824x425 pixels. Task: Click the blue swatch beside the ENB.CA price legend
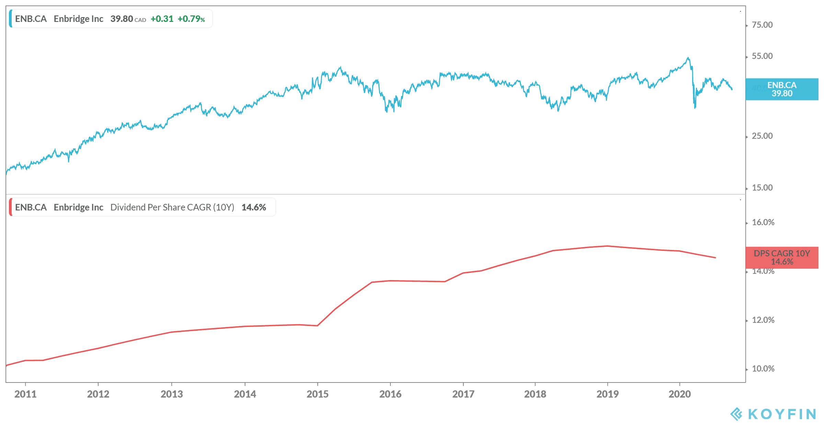tap(11, 19)
